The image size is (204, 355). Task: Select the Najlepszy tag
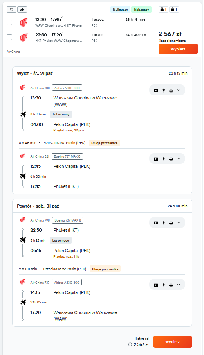120,9
